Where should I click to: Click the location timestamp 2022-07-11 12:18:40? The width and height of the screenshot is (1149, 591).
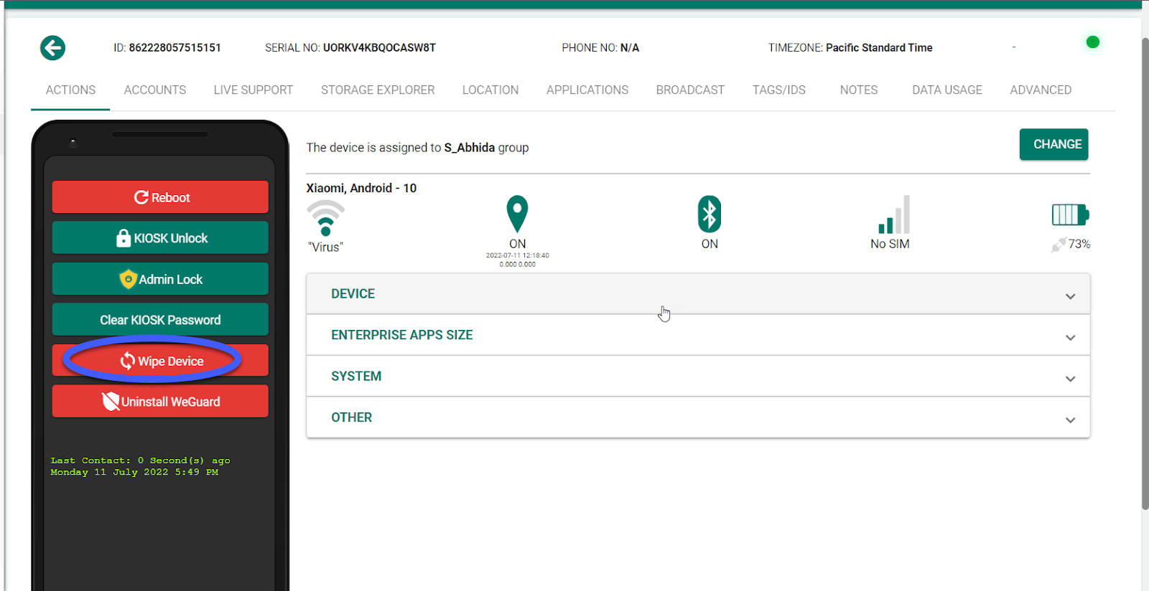click(x=517, y=255)
